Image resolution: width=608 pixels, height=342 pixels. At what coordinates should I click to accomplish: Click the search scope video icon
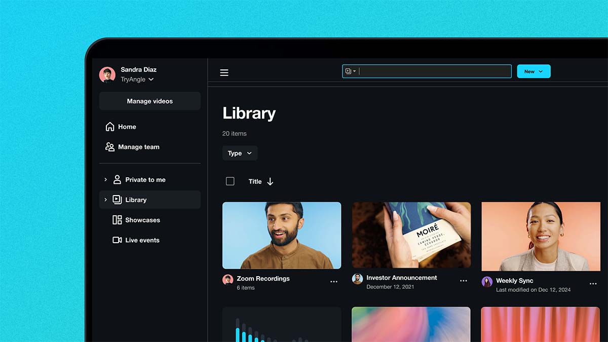348,71
